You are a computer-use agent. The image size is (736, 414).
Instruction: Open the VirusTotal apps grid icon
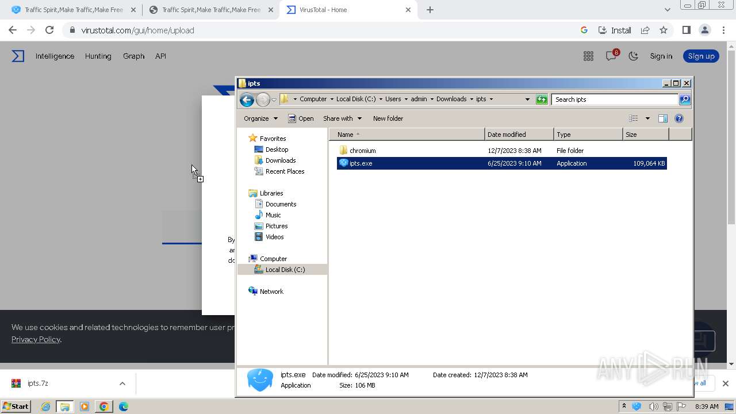coord(588,56)
